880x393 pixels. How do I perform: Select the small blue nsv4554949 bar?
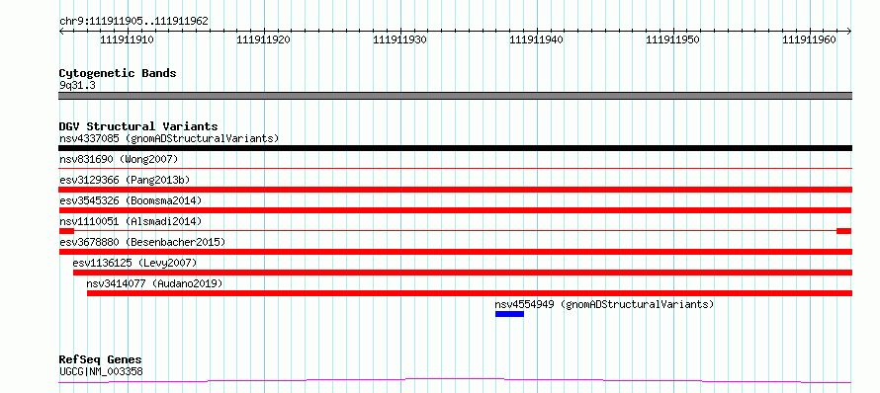coord(509,314)
